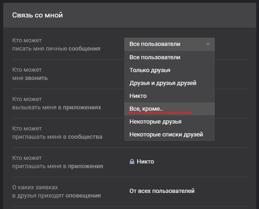Click the red underline beneath Все, кроме..
The width and height of the screenshot is (259, 209).
click(160, 113)
